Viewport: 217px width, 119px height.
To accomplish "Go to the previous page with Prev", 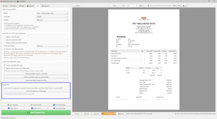I will tap(114, 6).
